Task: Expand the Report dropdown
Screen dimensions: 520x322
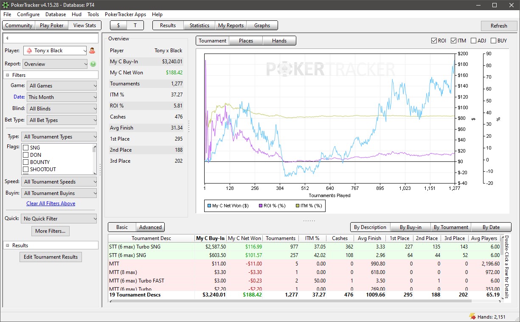Action: pos(55,64)
